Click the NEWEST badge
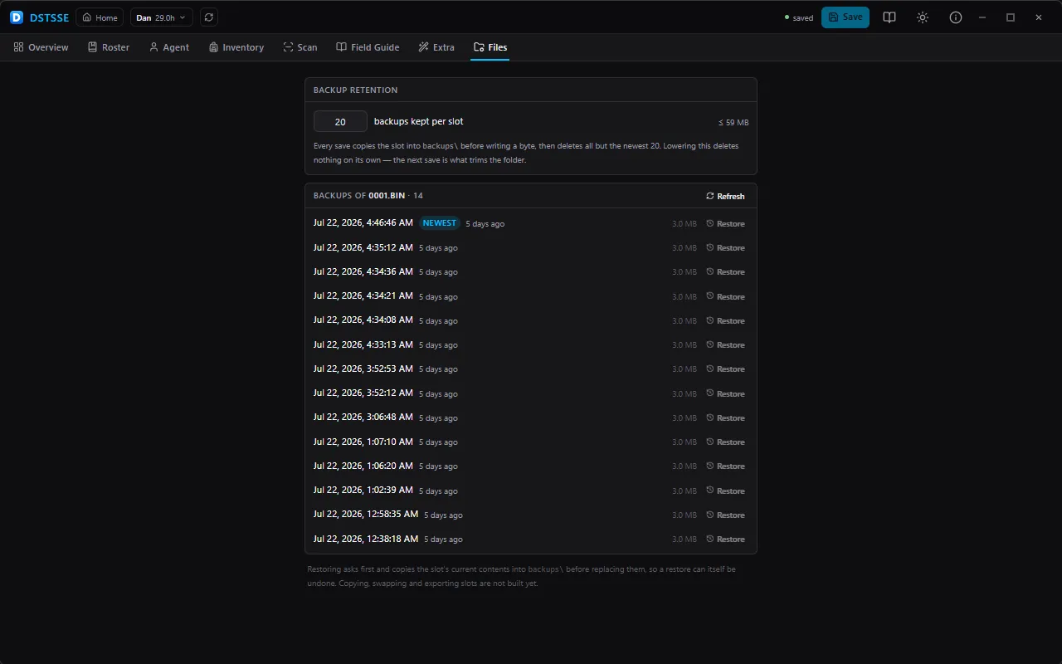The image size is (1062, 664). coord(440,222)
